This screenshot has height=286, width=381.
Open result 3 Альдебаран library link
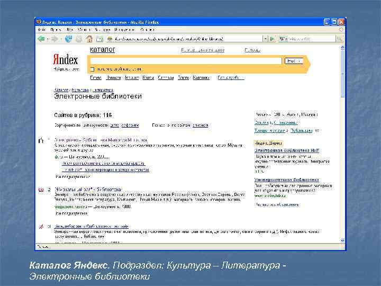92,226
